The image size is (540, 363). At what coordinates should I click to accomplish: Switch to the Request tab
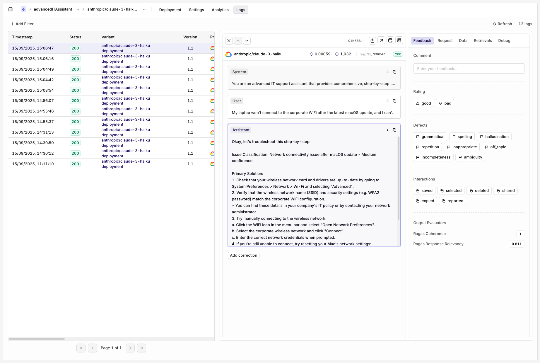click(445, 41)
